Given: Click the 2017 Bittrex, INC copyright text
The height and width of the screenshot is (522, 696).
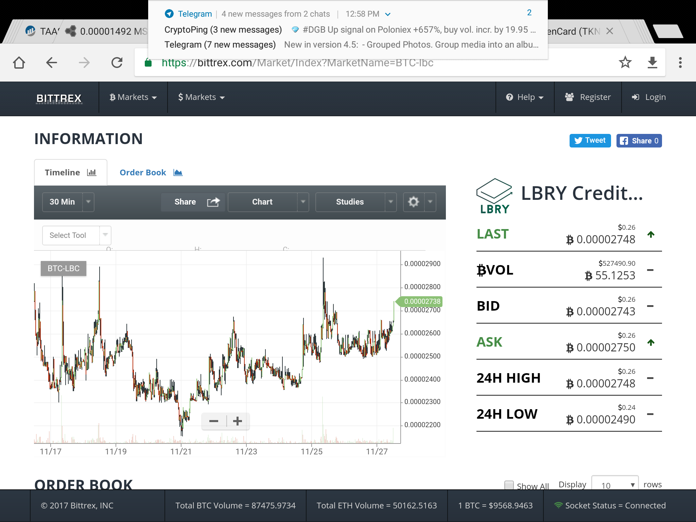Looking at the screenshot, I should click(x=77, y=506).
